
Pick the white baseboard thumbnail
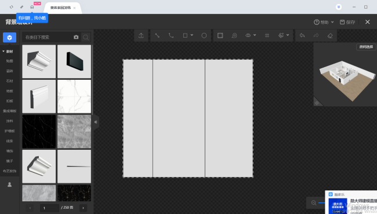pos(39,97)
